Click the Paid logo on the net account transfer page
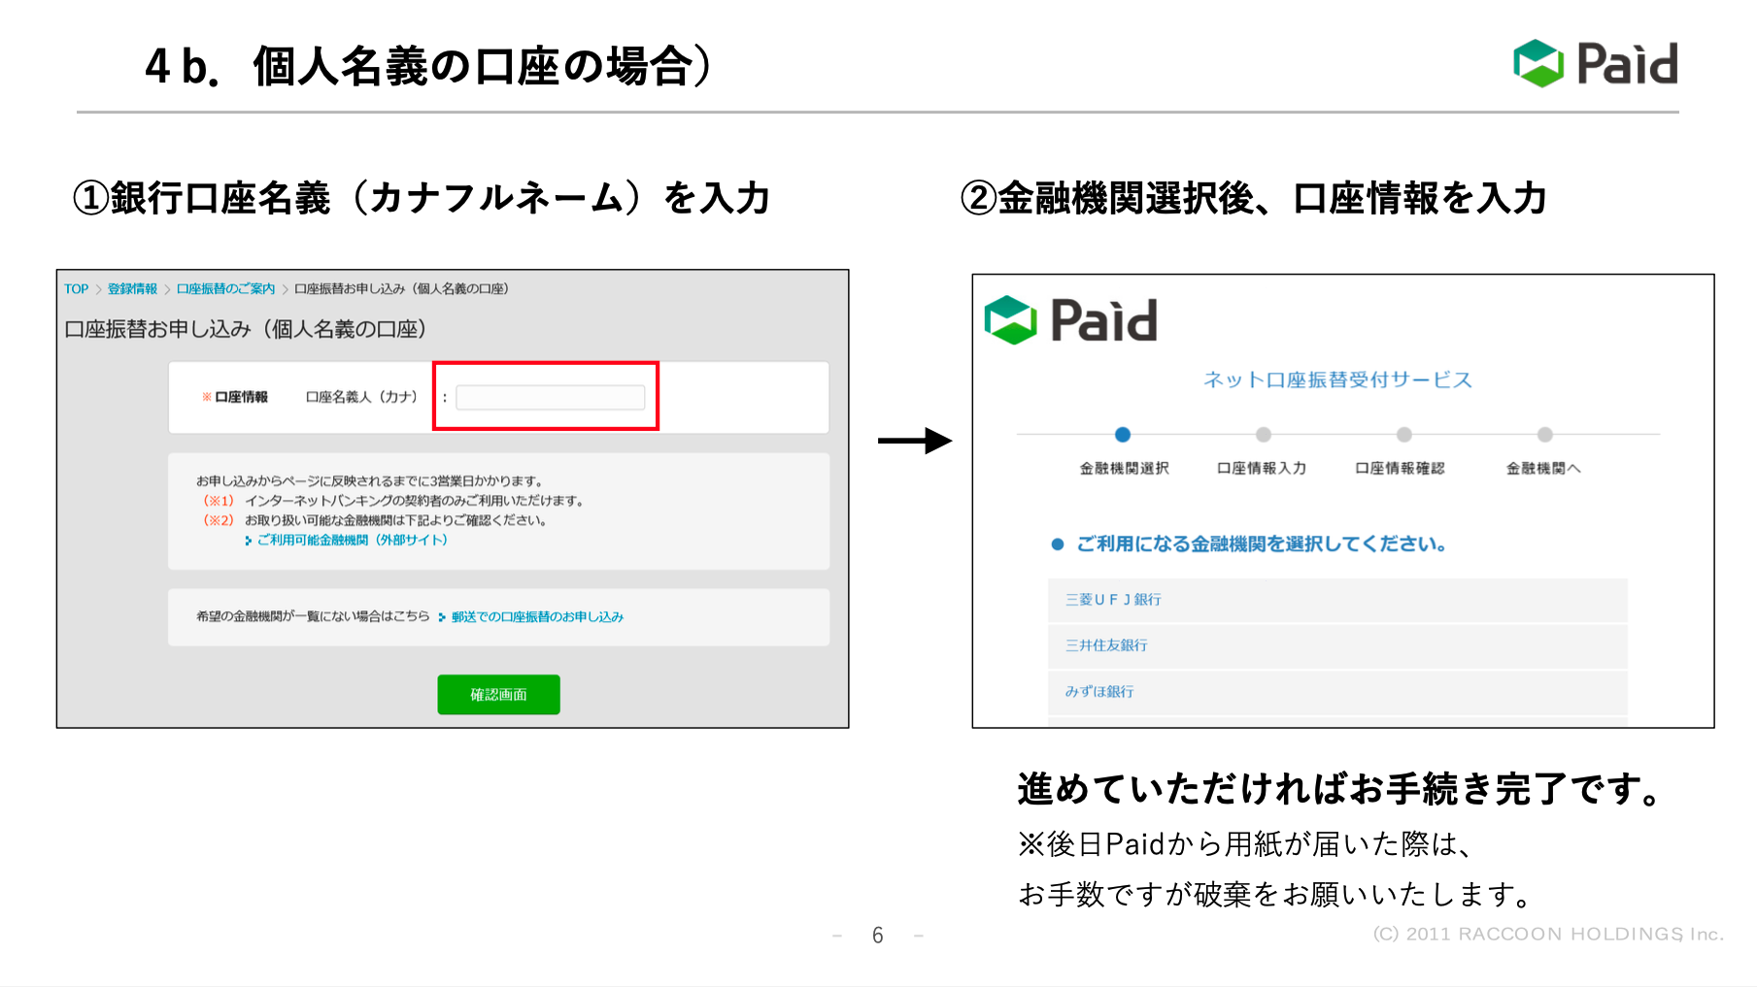This screenshot has height=987, width=1757. coord(1072,320)
